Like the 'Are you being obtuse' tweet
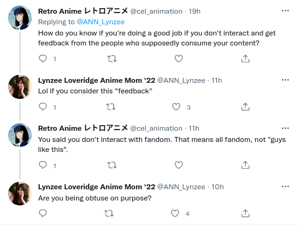This screenshot has height=226, width=298. pyautogui.click(x=175, y=214)
